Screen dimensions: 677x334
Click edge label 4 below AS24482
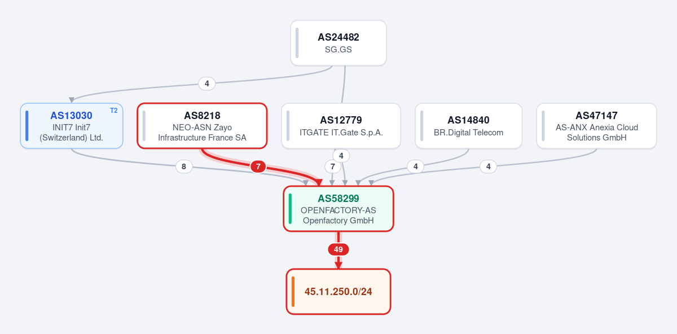206,83
